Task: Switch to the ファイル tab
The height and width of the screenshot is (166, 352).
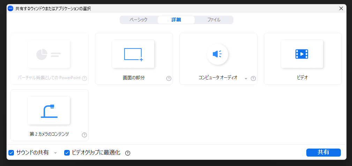Action: [x=214, y=20]
